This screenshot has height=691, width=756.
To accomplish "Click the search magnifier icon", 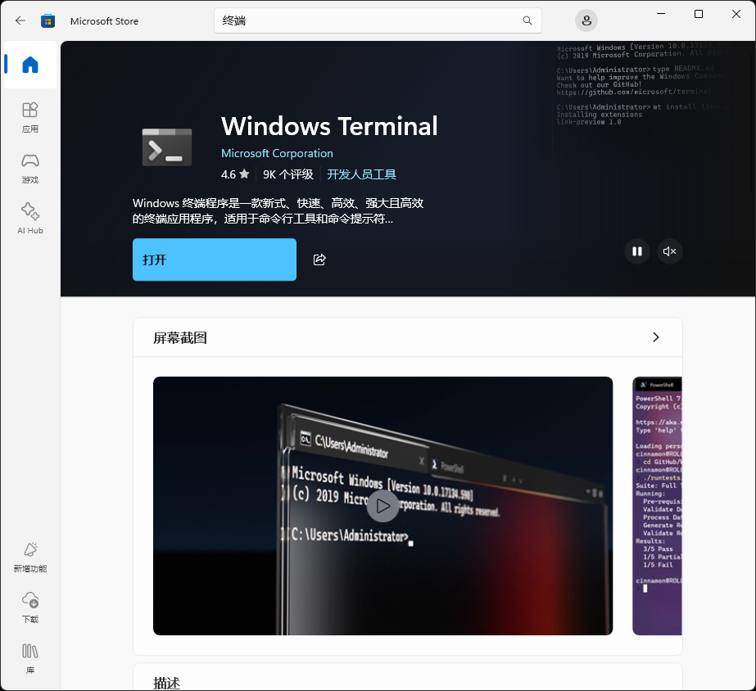I will click(527, 20).
